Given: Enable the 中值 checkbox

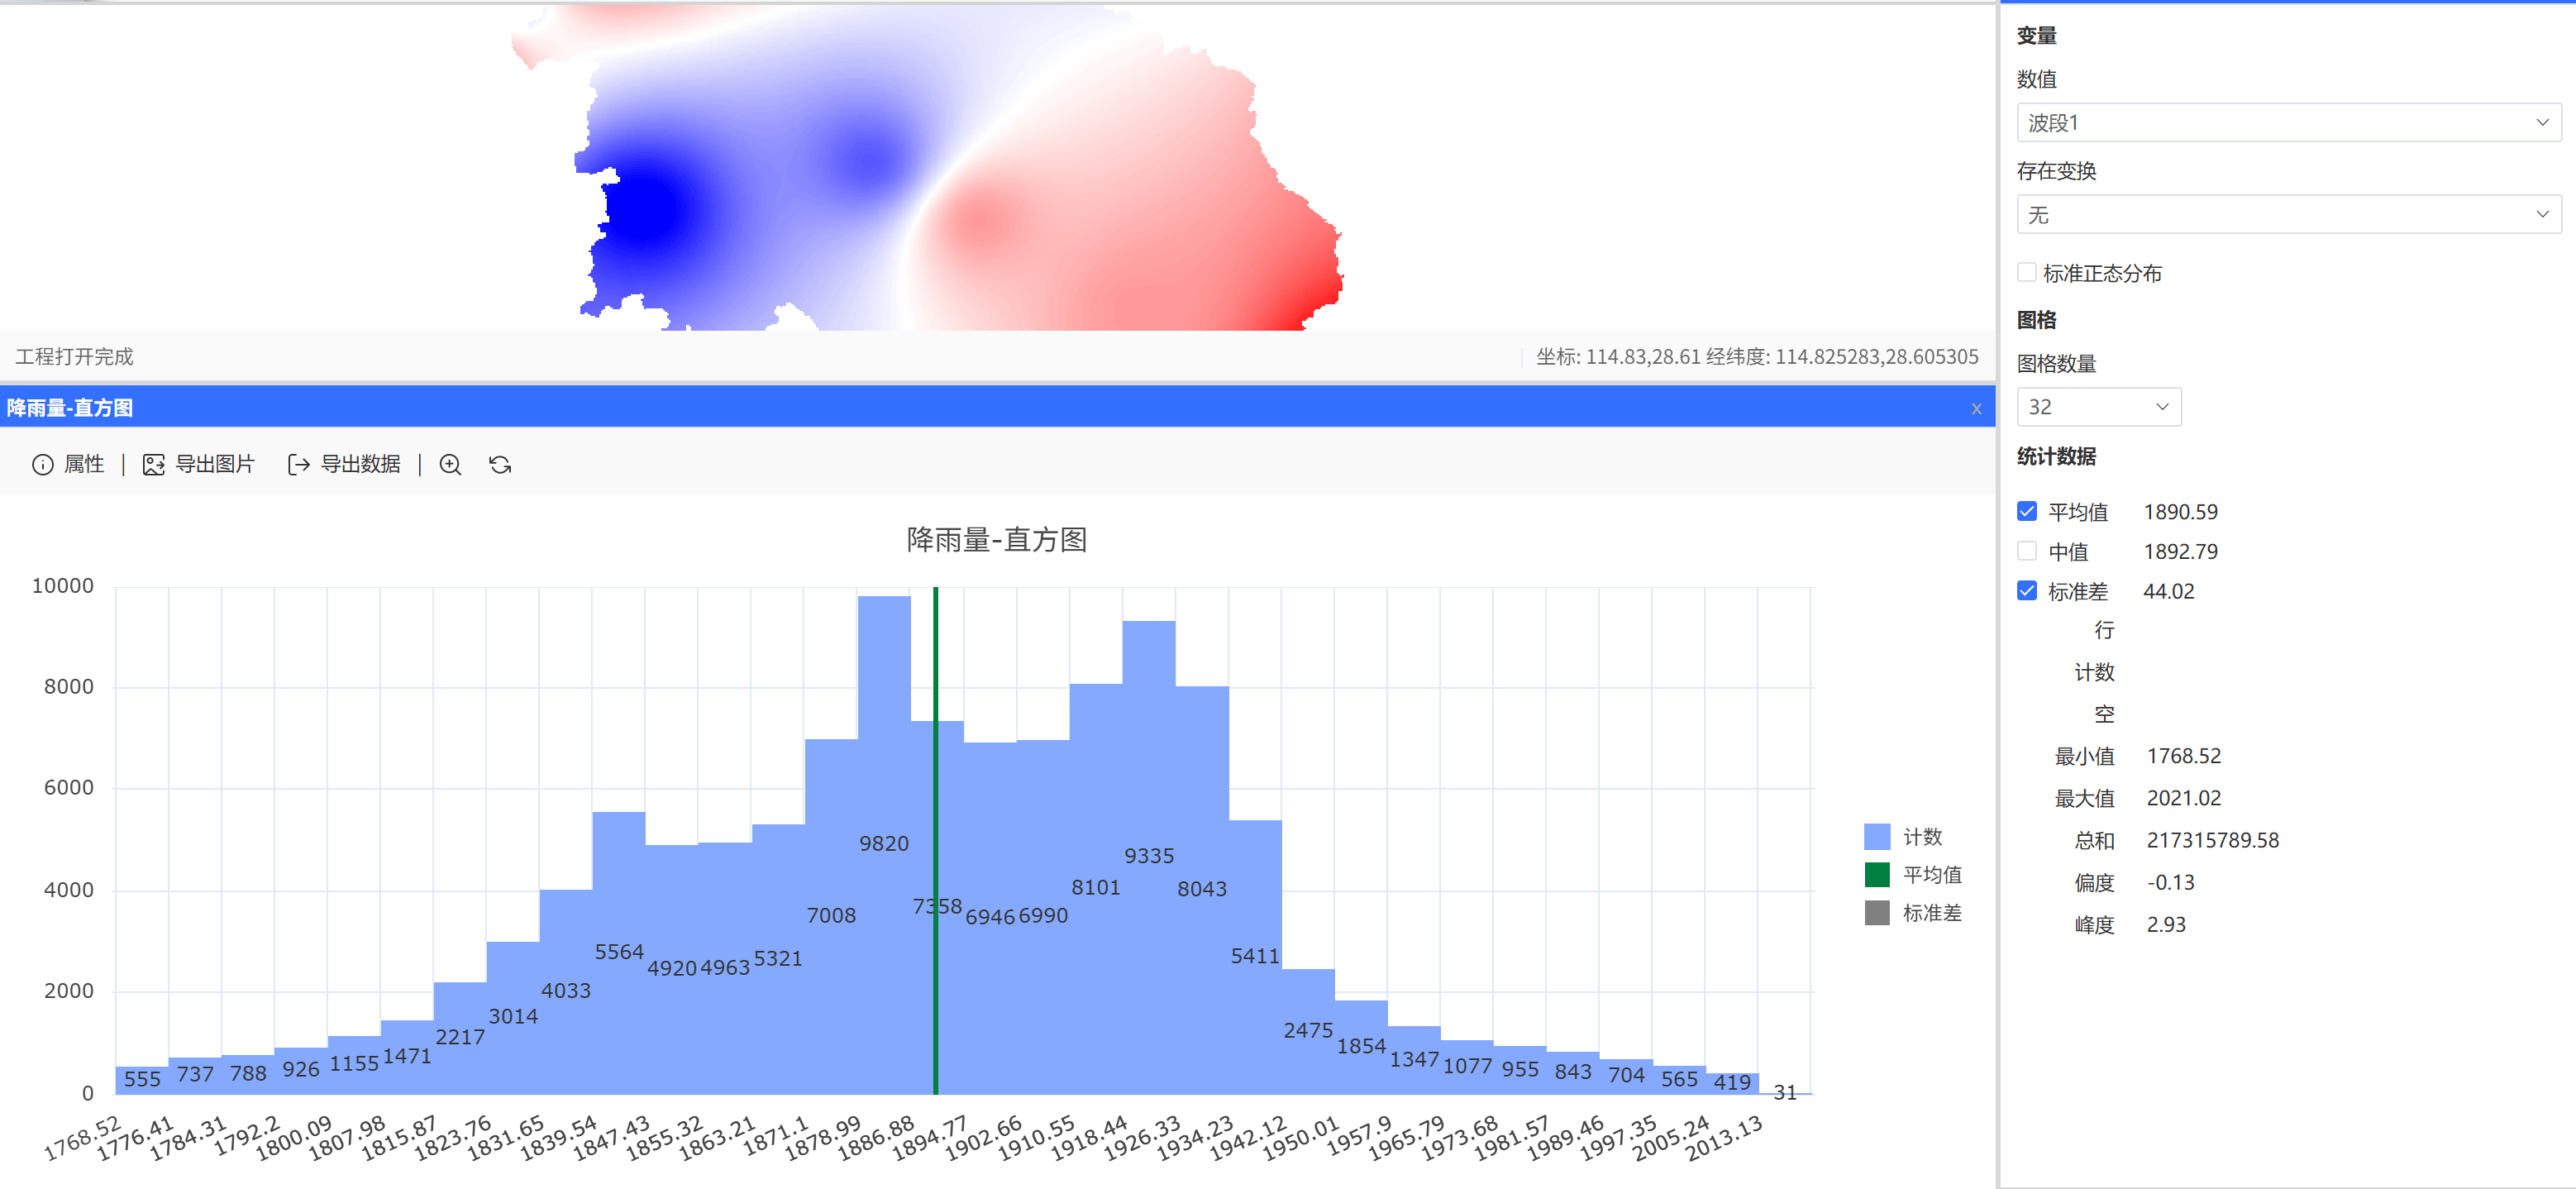Looking at the screenshot, I should pos(2027,551).
